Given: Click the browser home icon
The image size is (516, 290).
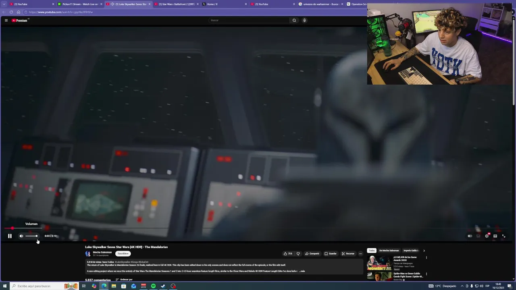Looking at the screenshot, I should [x=18, y=12].
